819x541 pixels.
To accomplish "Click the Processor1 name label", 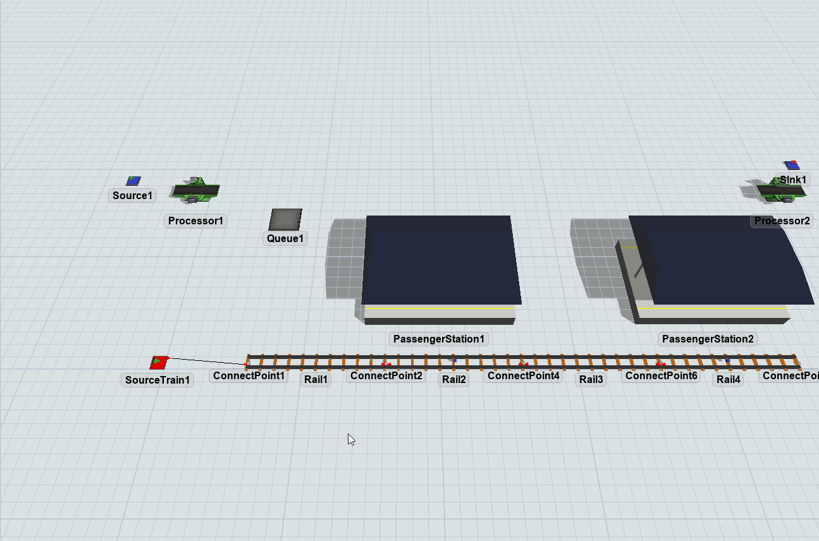I will point(195,221).
